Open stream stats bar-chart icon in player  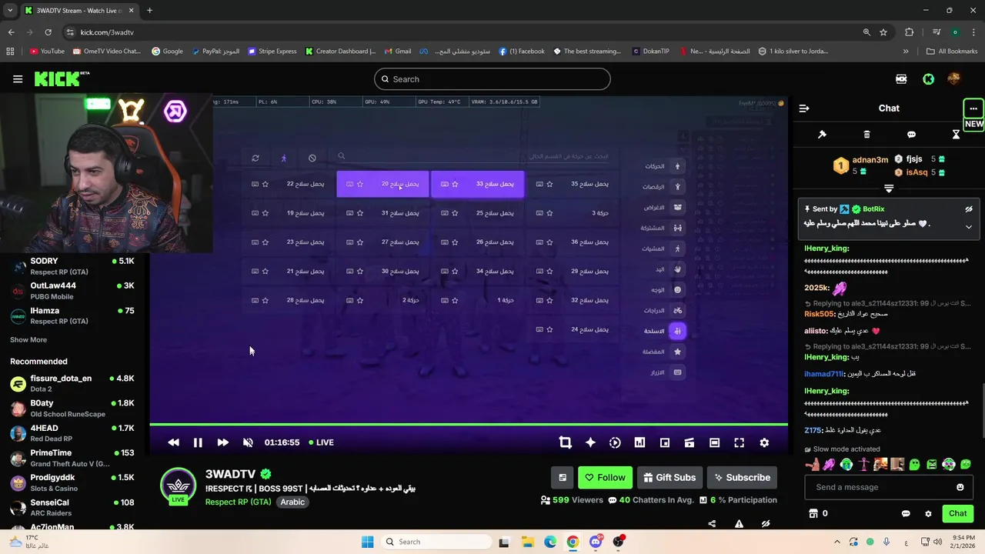tap(639, 442)
